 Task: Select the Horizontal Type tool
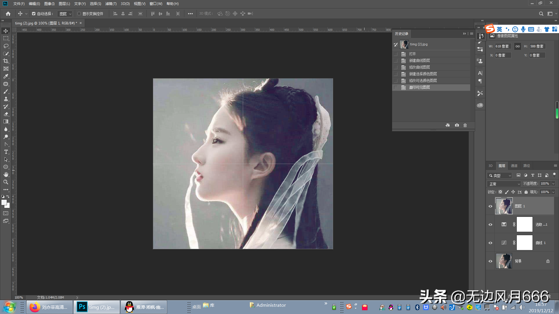pos(6,152)
